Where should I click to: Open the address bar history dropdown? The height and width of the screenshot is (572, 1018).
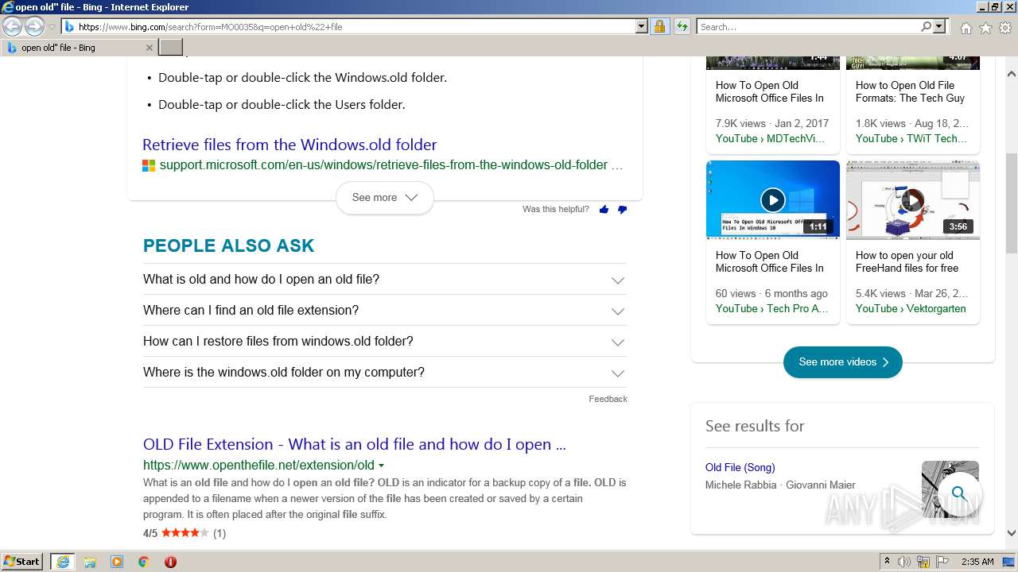[x=642, y=26]
